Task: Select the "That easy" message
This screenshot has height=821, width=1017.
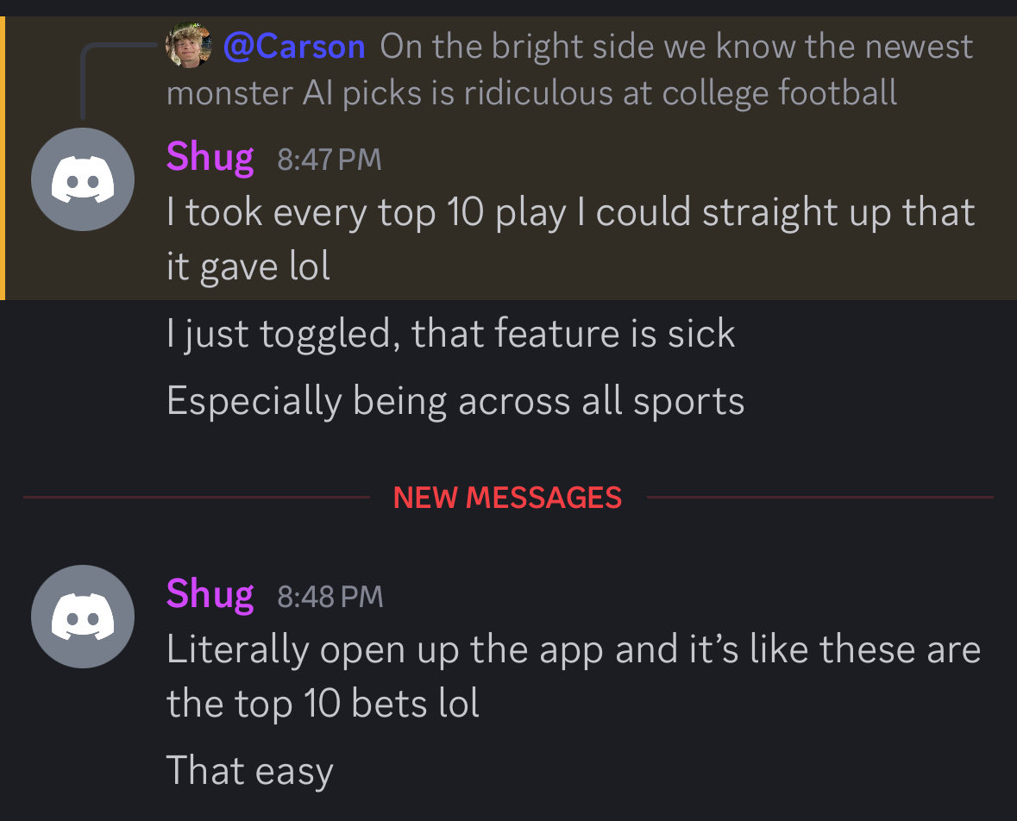Action: point(249,771)
